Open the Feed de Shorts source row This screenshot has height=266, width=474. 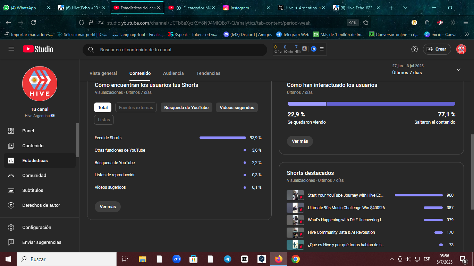click(178, 138)
